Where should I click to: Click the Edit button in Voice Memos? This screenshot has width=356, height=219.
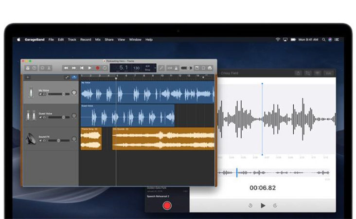(x=328, y=73)
